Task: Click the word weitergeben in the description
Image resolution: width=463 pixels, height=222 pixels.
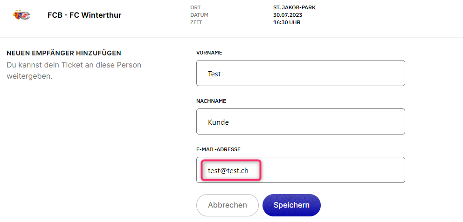Action: tap(29, 77)
